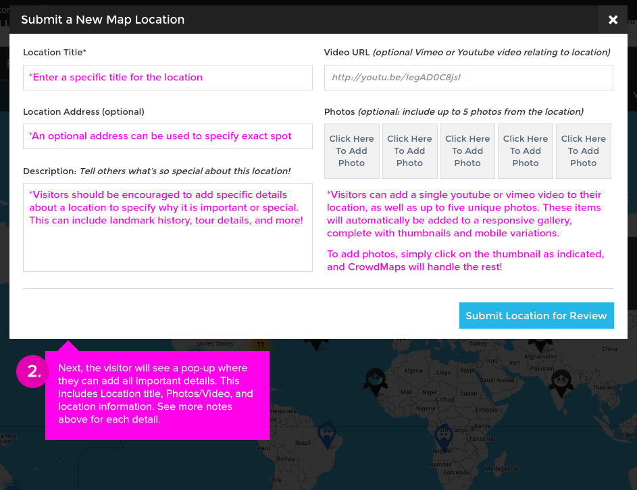Close the Submit a New Map Location dialog
637x490 pixels.
(x=613, y=20)
